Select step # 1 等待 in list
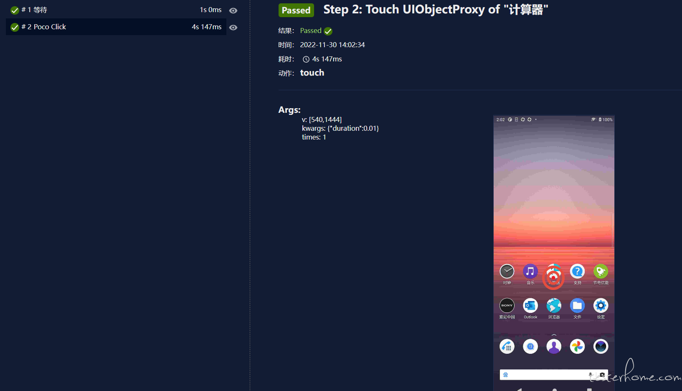 pos(116,10)
